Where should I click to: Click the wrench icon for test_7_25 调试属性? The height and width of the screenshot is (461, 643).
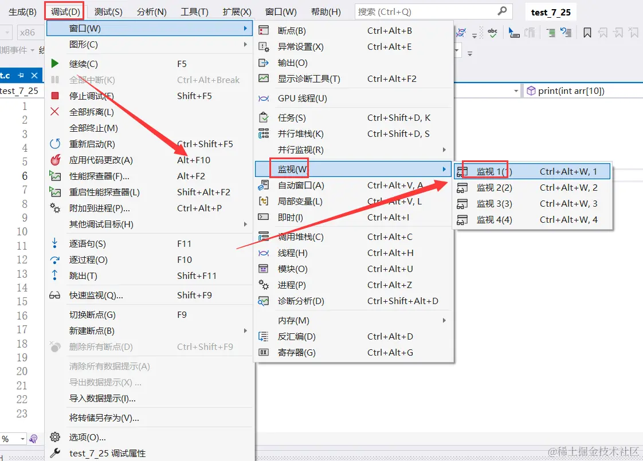[55, 453]
